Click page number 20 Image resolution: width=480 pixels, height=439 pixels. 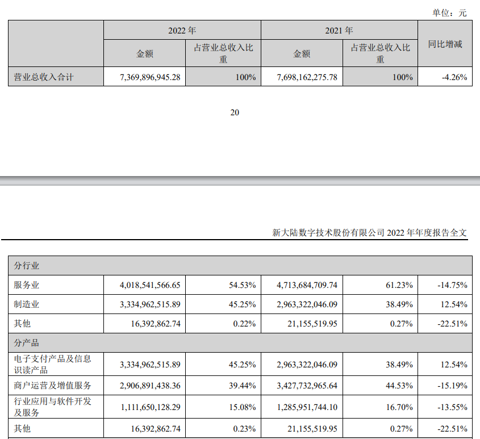[235, 112]
